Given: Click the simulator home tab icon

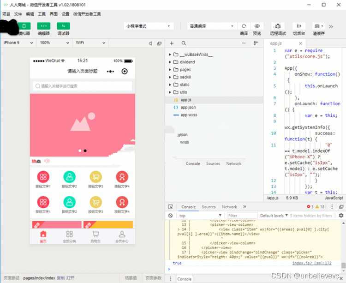Looking at the screenshot, I should pyautogui.click(x=43, y=234).
